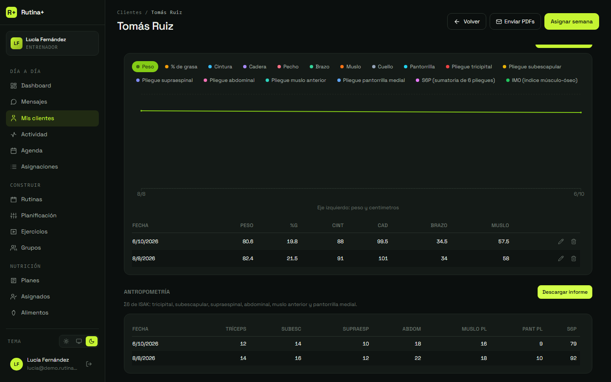Delete the 6/10/2026 measurement with trash icon
The width and height of the screenshot is (611, 382).
[x=574, y=242]
